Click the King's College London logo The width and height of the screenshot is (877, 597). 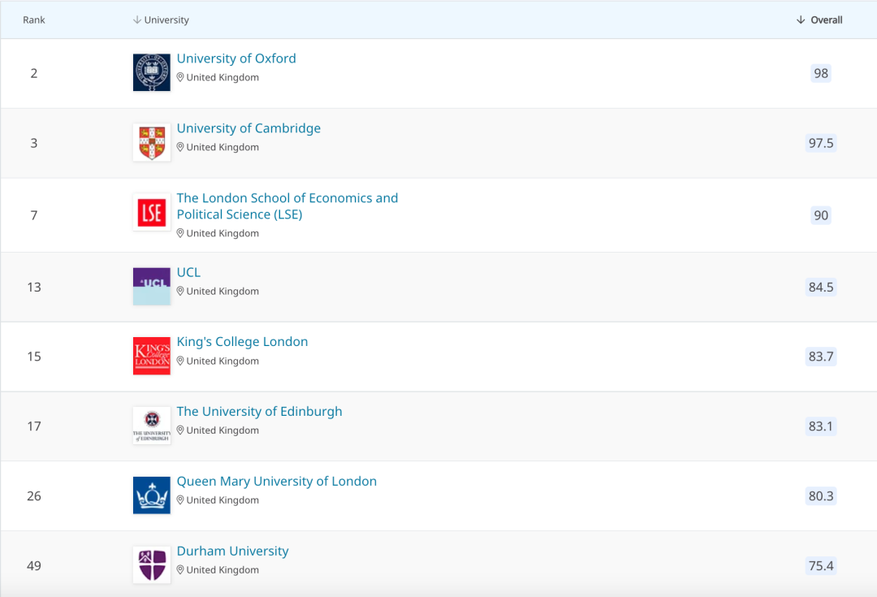point(152,356)
